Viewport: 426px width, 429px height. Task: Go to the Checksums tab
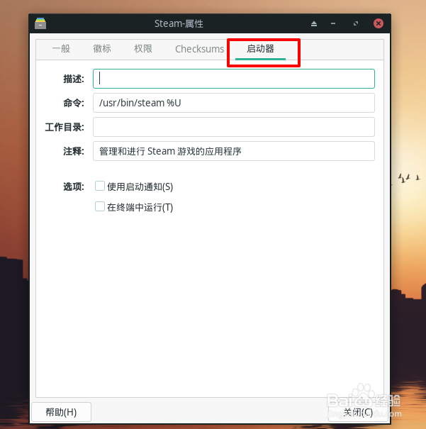click(x=200, y=49)
